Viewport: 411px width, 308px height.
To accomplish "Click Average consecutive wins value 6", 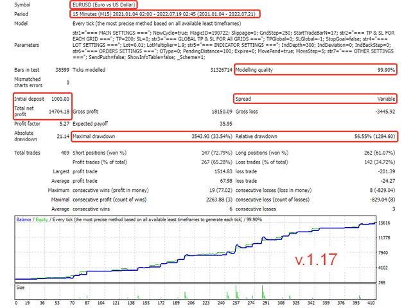I will click(231, 209).
